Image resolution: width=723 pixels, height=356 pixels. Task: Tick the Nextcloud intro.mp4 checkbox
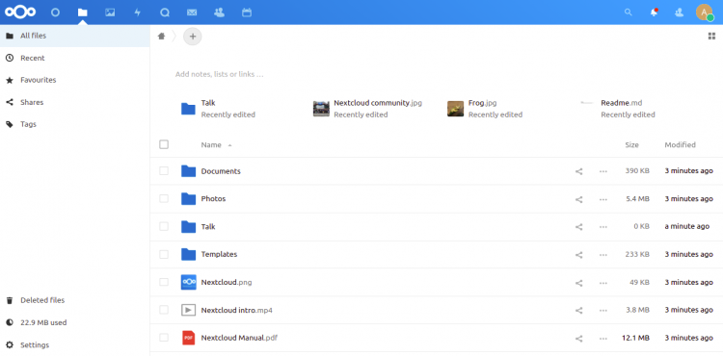164,310
